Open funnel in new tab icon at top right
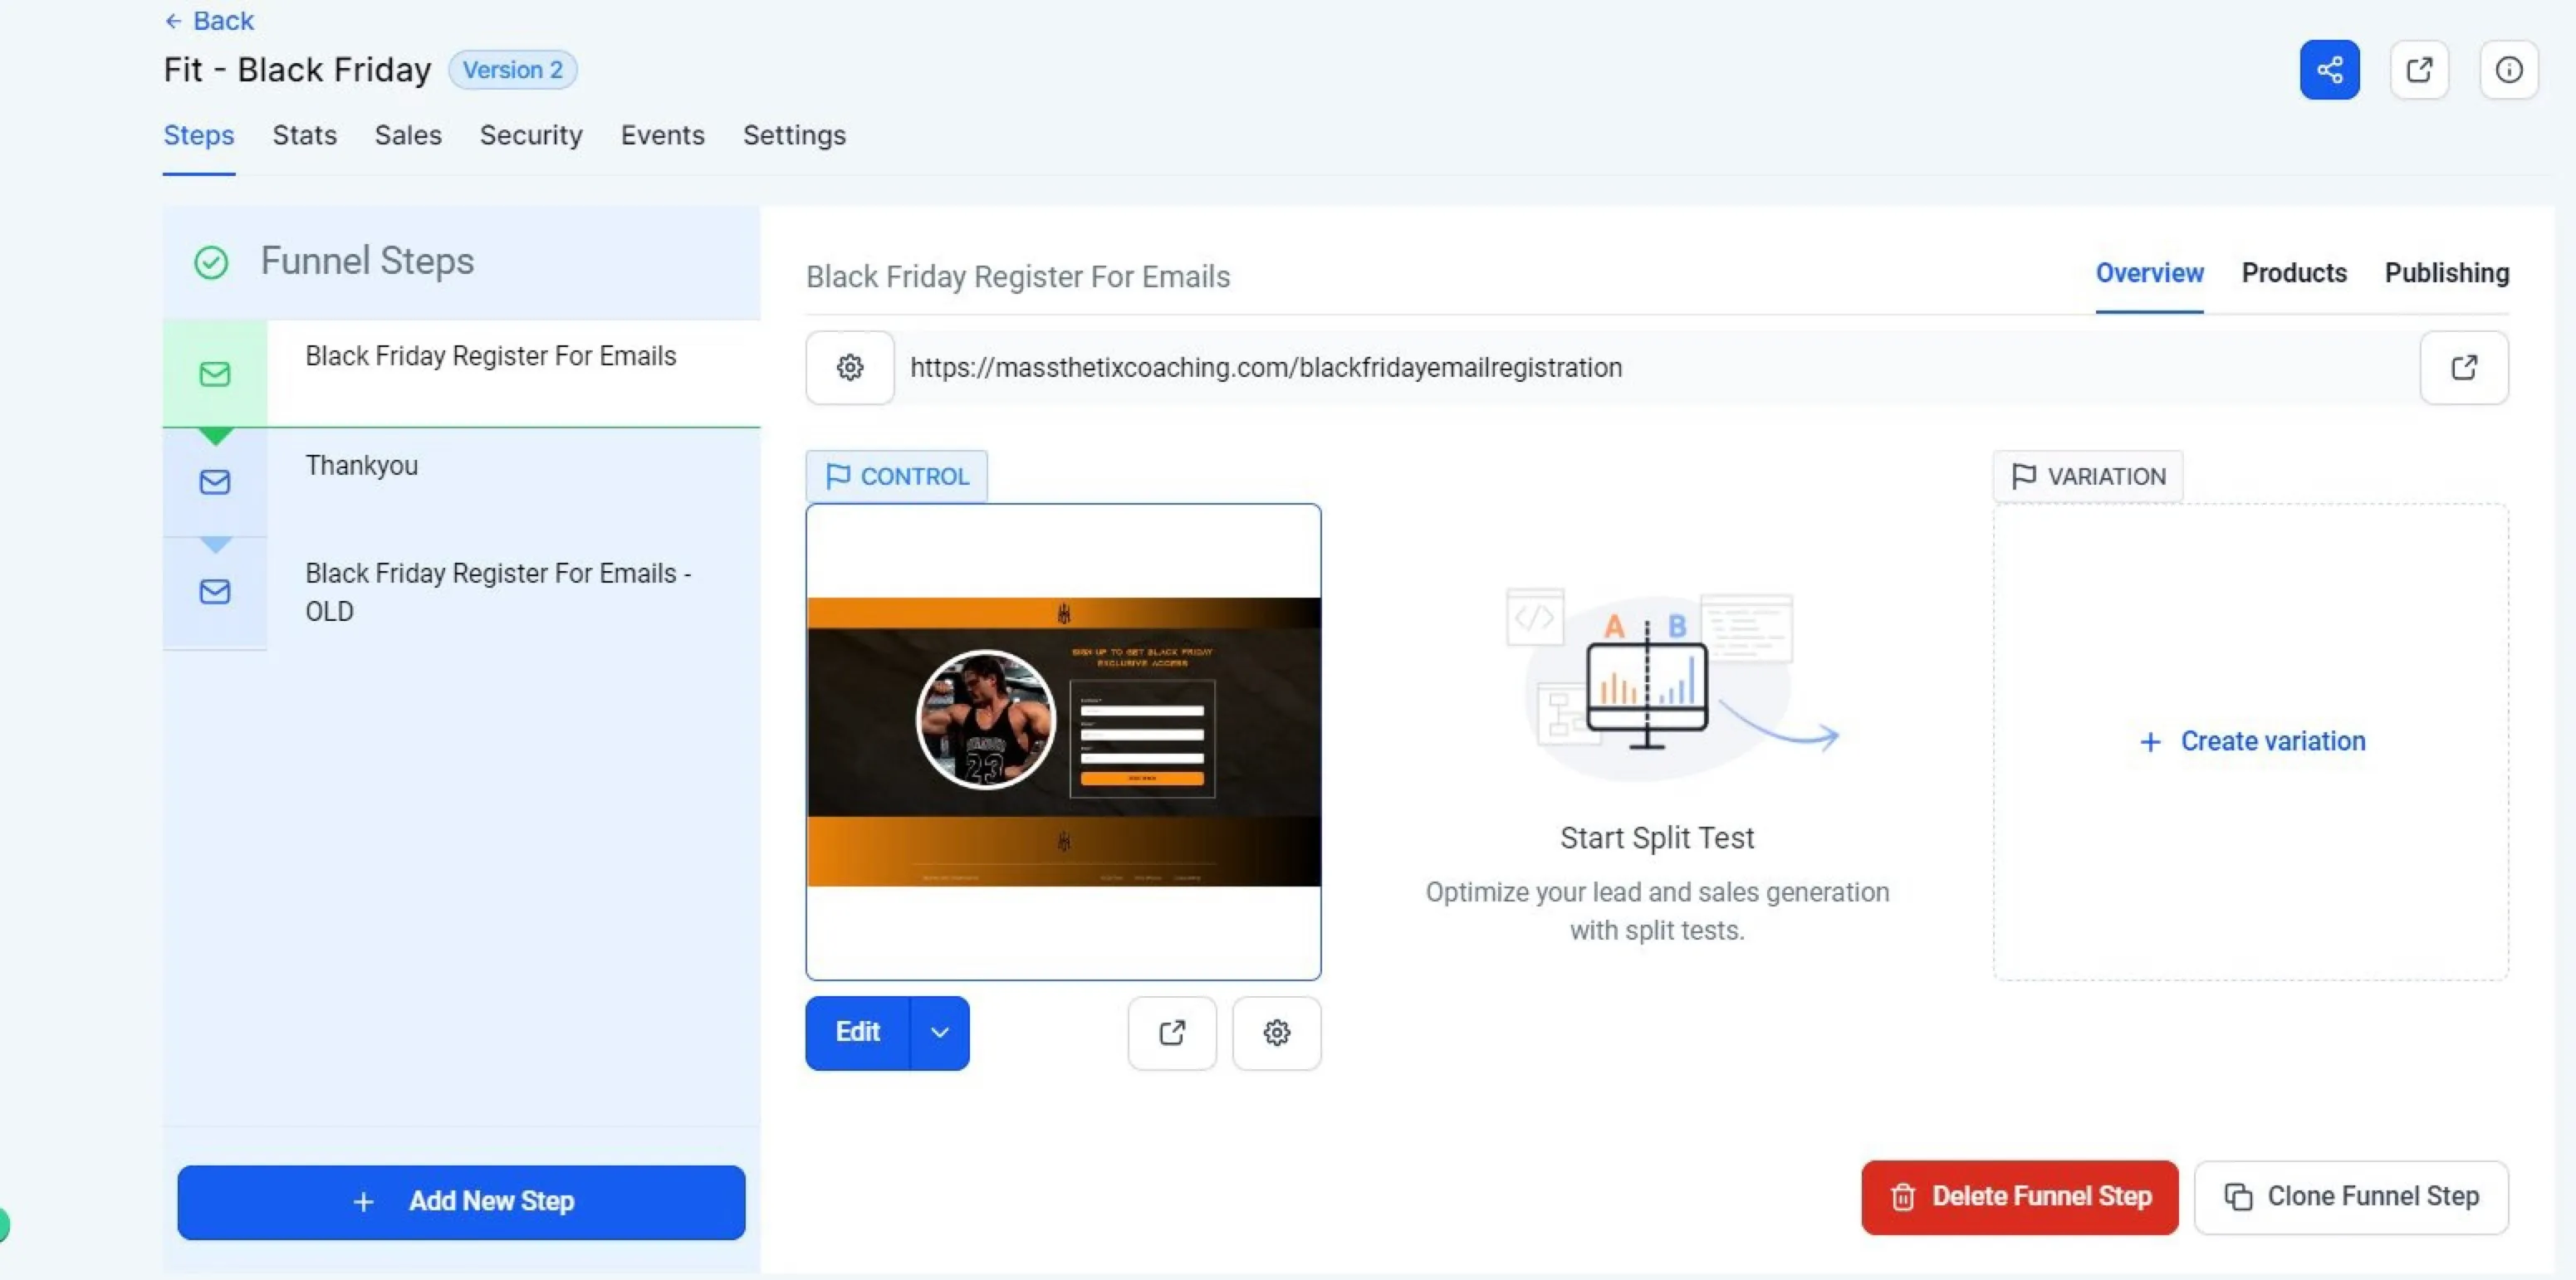This screenshot has width=2576, height=1280. [x=2419, y=70]
